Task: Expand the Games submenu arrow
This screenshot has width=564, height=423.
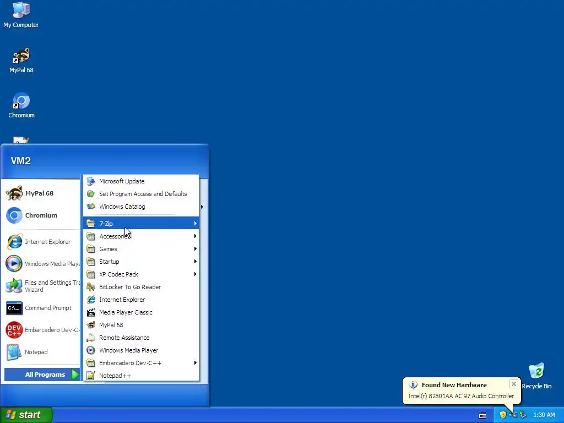Action: [196, 249]
